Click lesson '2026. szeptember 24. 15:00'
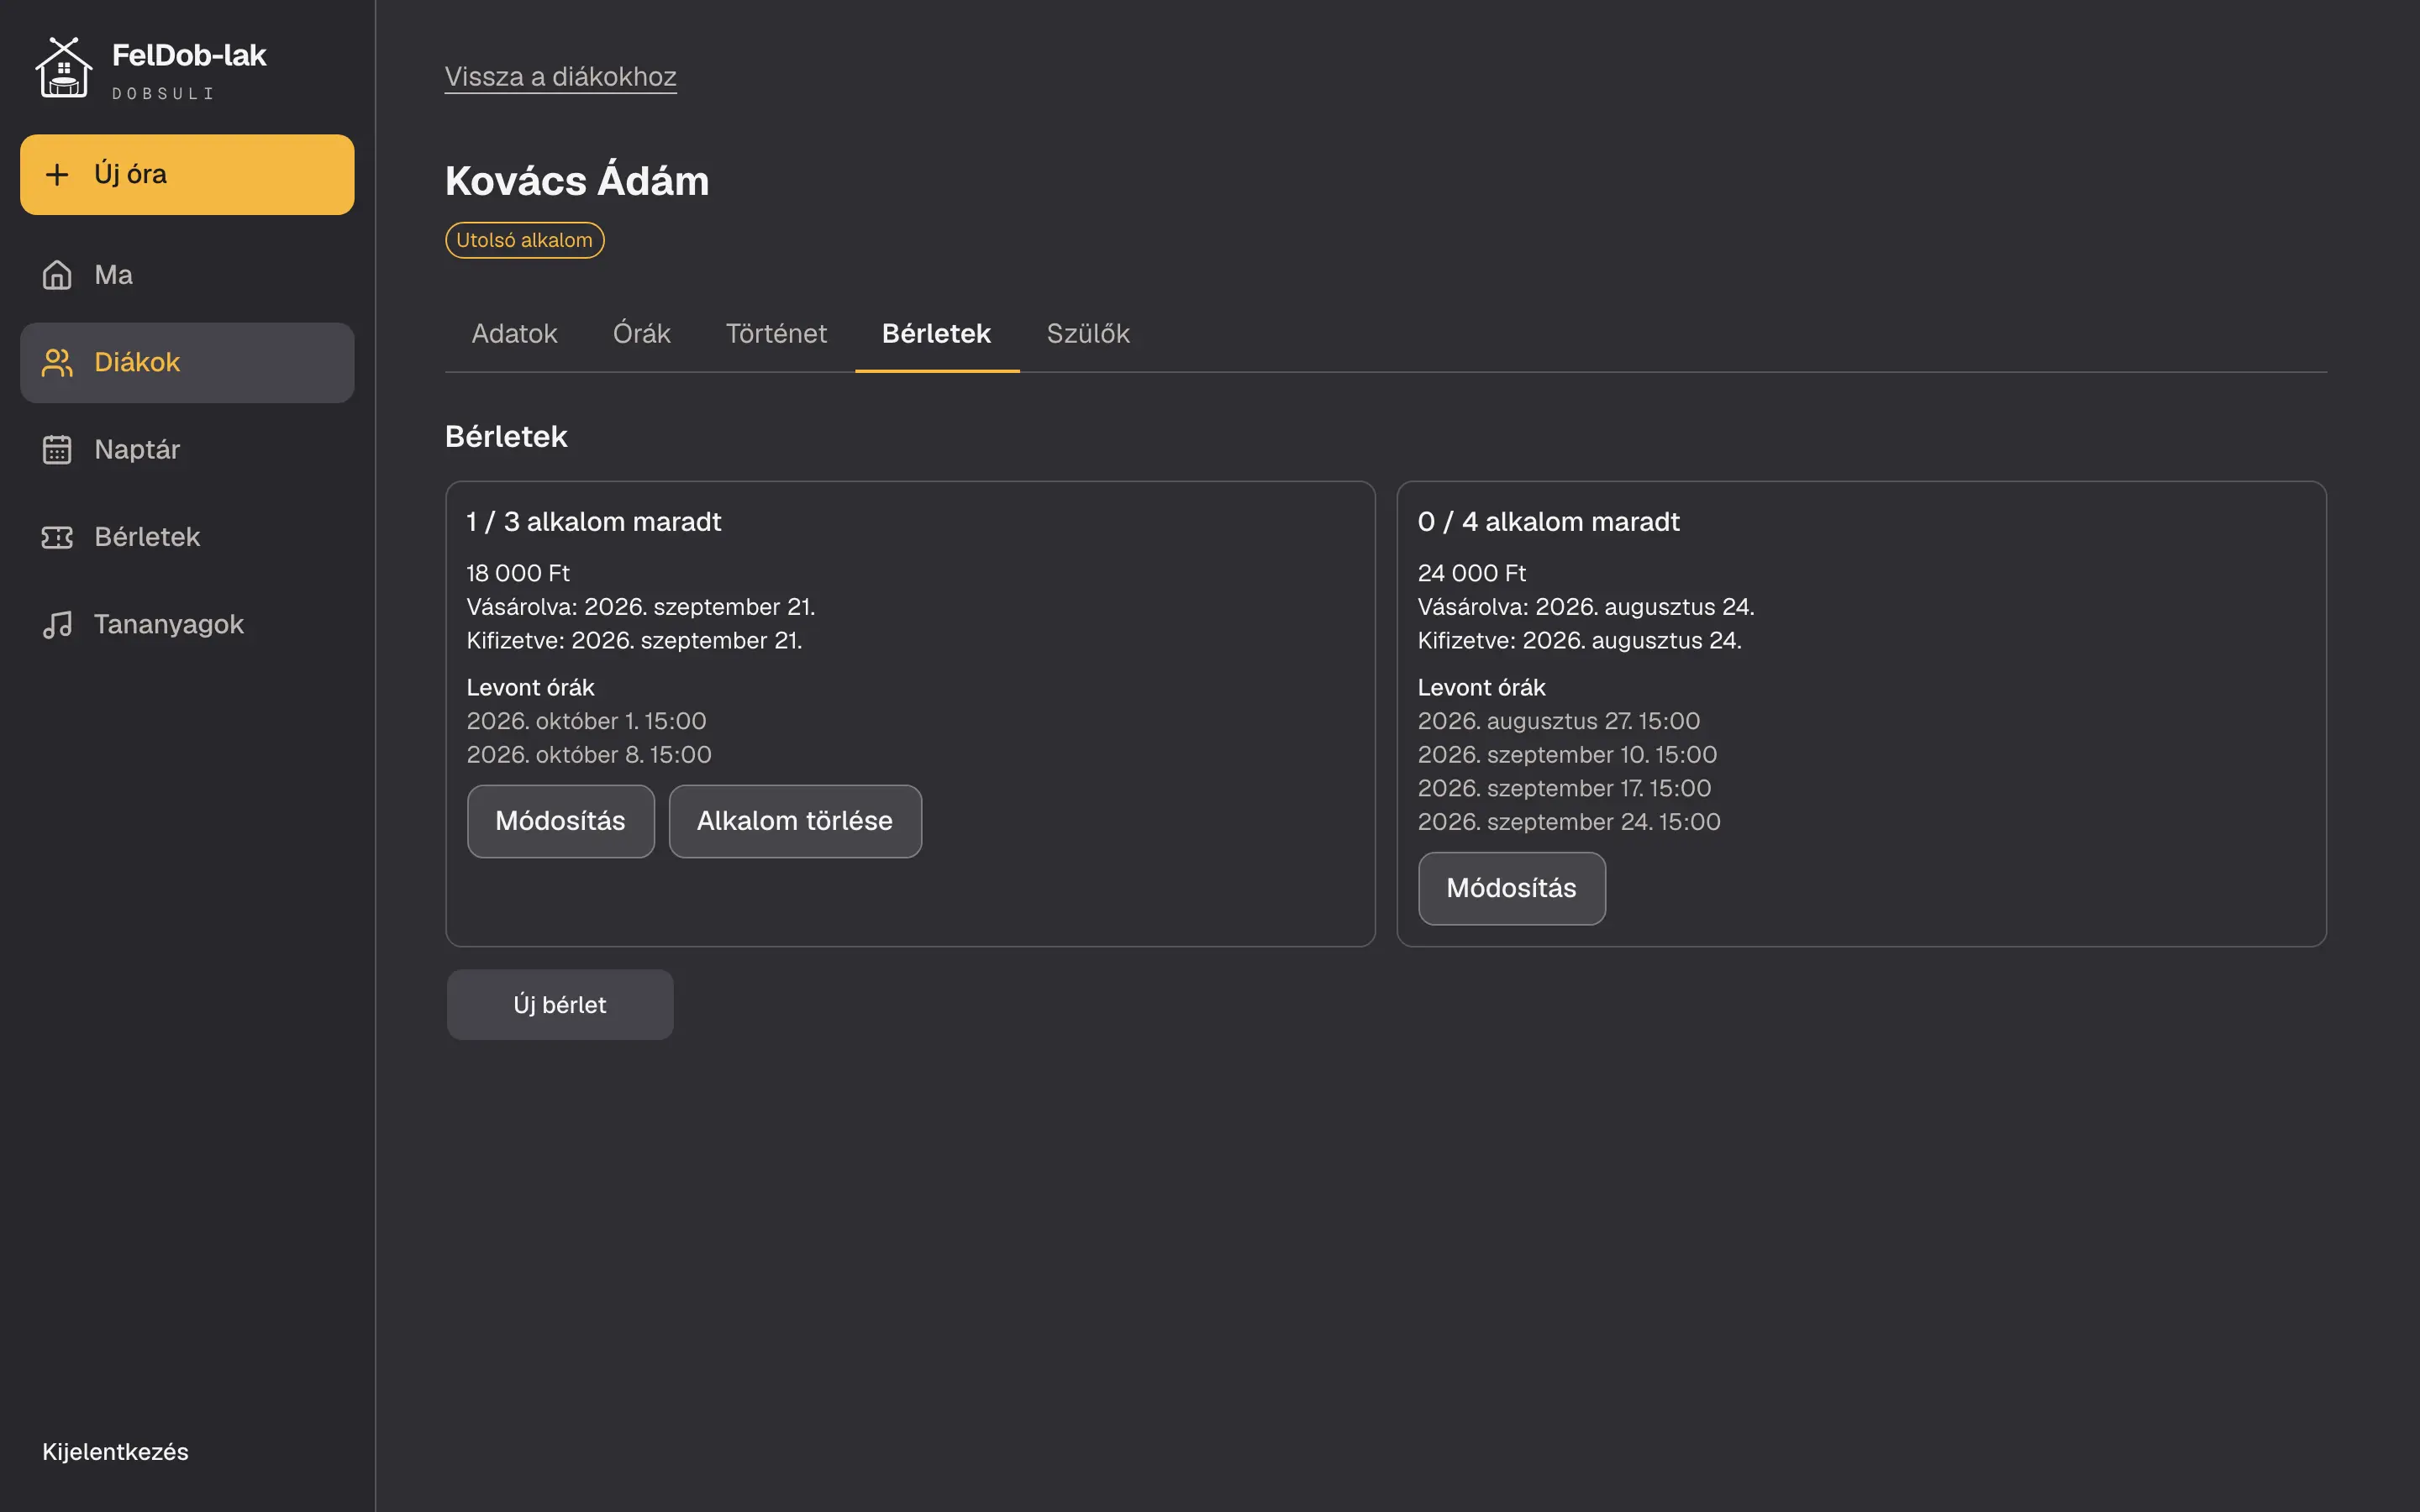Viewport: 2420px width, 1512px height. pos(1569,822)
